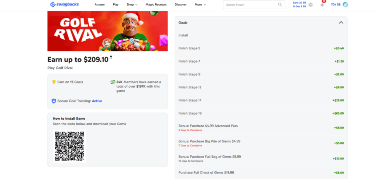Click the Search & earn input field

[250, 5]
